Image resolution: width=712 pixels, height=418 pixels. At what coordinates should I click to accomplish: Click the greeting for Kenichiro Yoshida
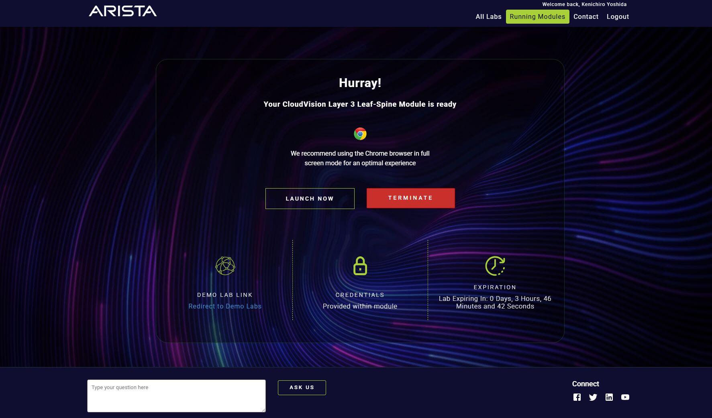point(584,4)
